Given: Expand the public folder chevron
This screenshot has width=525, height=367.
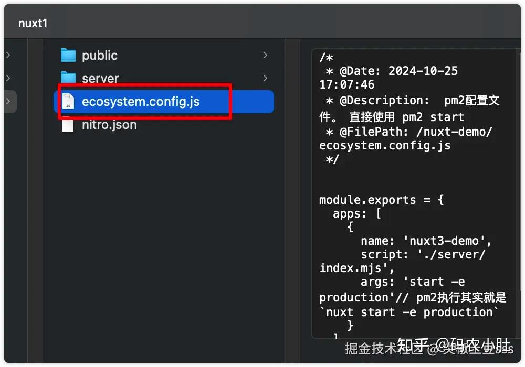Looking at the screenshot, I should (x=265, y=55).
